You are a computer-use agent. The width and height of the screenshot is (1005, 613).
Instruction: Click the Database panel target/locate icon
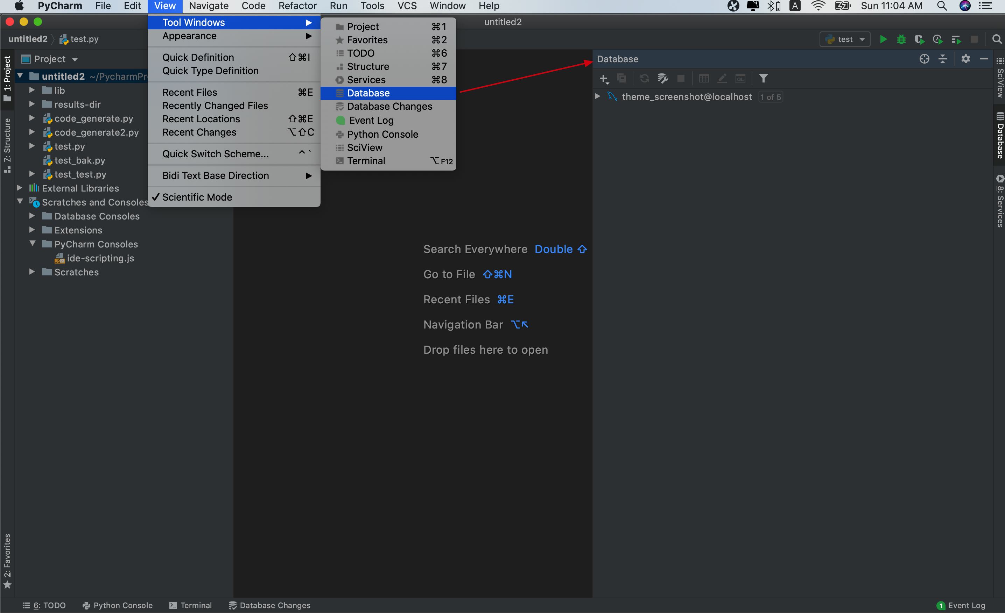pyautogui.click(x=924, y=59)
